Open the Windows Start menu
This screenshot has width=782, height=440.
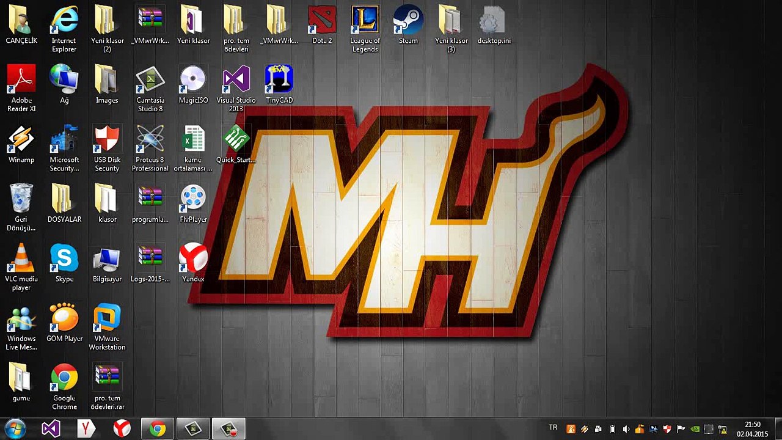[14, 429]
